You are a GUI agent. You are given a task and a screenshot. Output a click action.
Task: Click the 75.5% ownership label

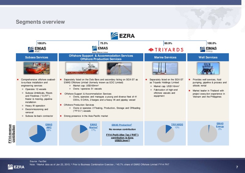click(x=104, y=43)
